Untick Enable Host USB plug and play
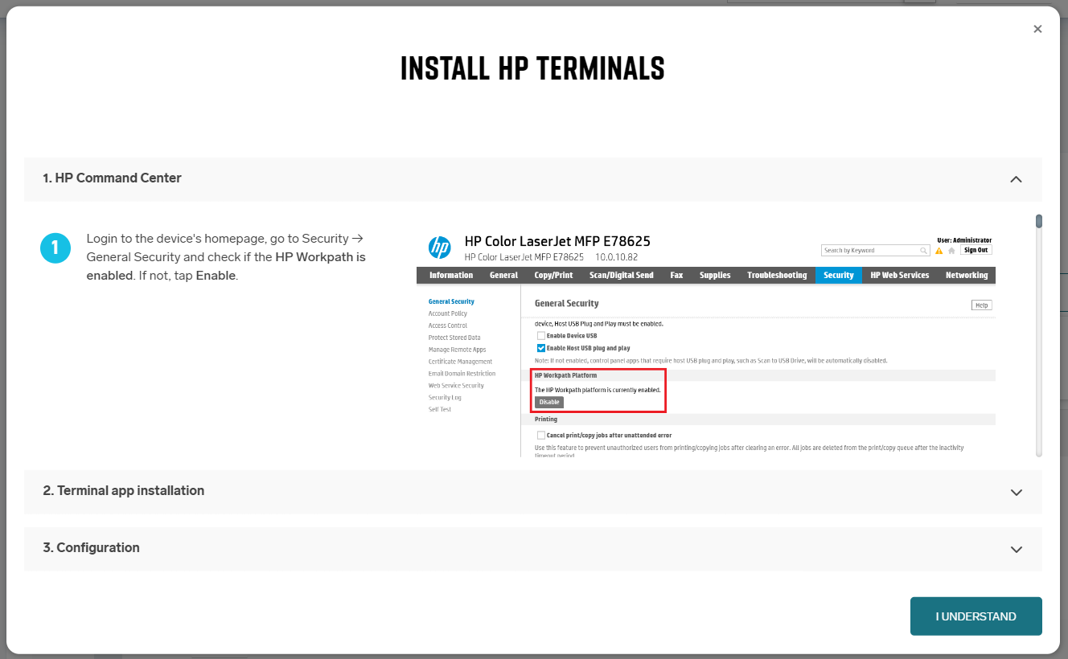This screenshot has height=659, width=1068. coord(541,348)
